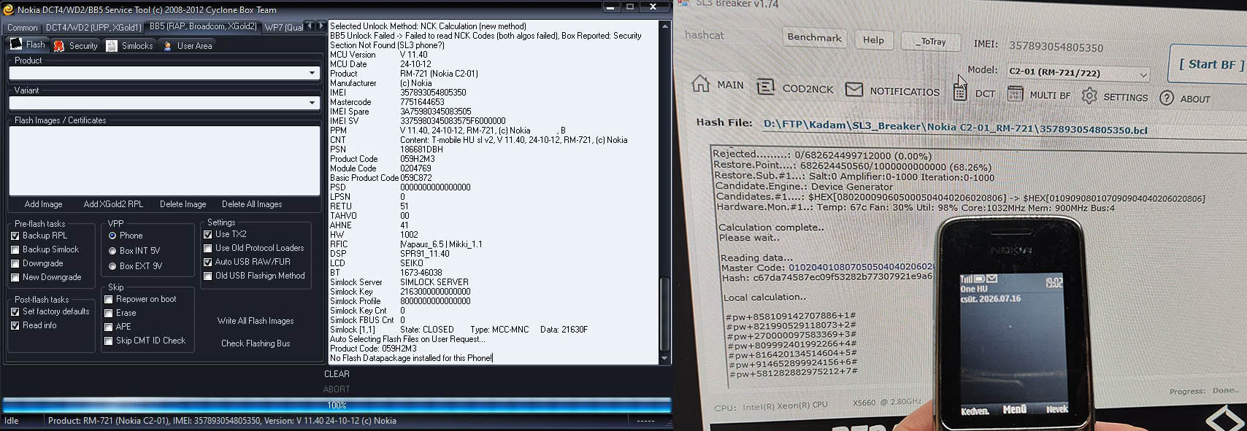Click Delete All Images button
The height and width of the screenshot is (431, 1247).
point(252,204)
